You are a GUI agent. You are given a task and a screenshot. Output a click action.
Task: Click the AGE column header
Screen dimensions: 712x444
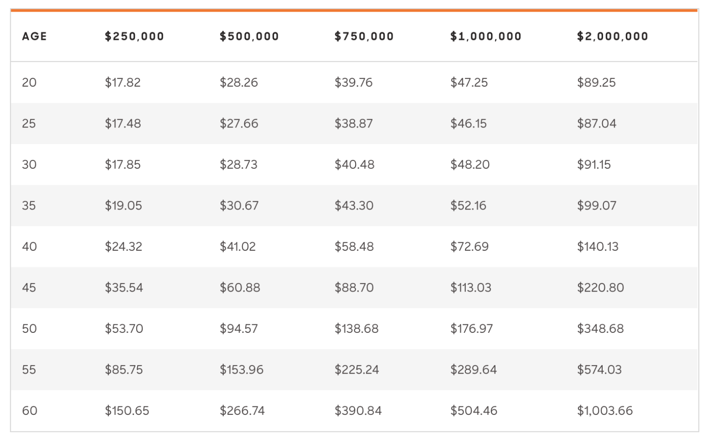point(34,37)
